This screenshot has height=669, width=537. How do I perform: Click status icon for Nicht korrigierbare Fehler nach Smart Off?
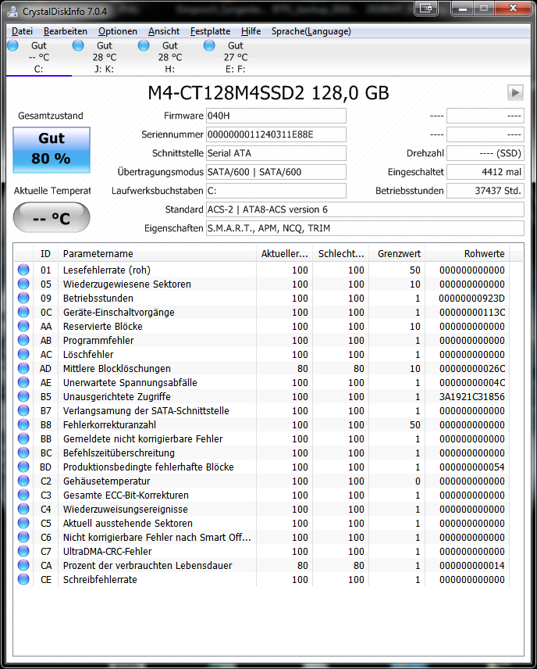tap(23, 537)
